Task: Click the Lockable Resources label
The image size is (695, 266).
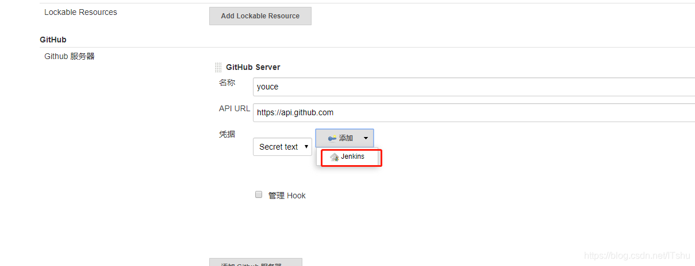Action: pos(80,12)
